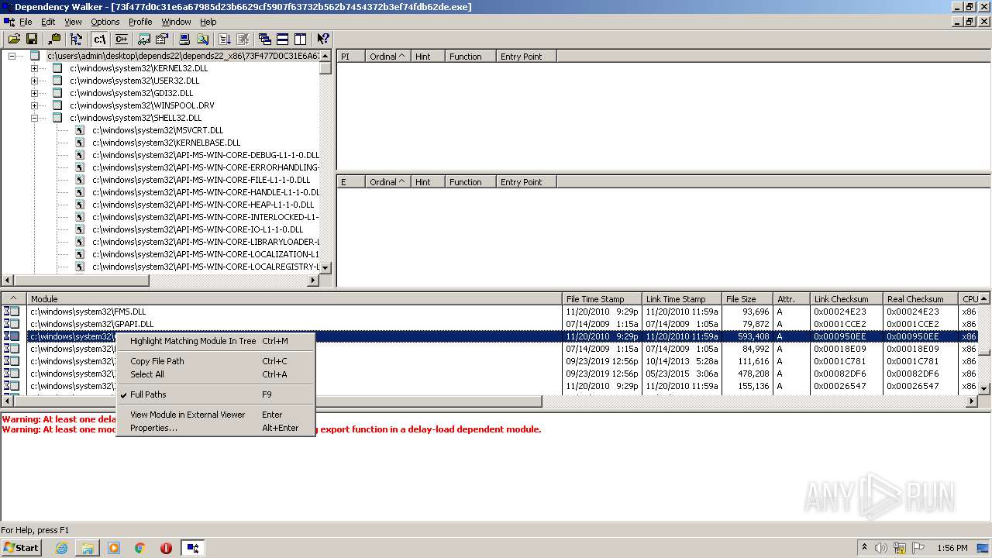The image size is (992, 558).
Task: Select KERNELBASE.DLL in the module tree
Action: tap(166, 143)
